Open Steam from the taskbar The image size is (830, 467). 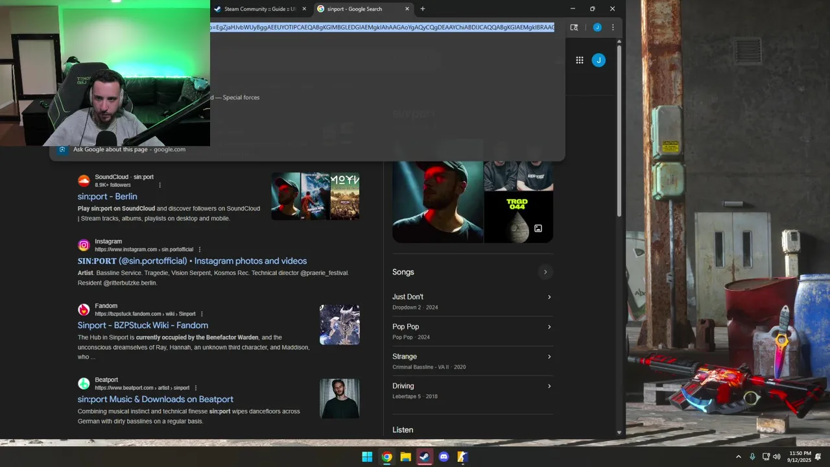pos(424,457)
